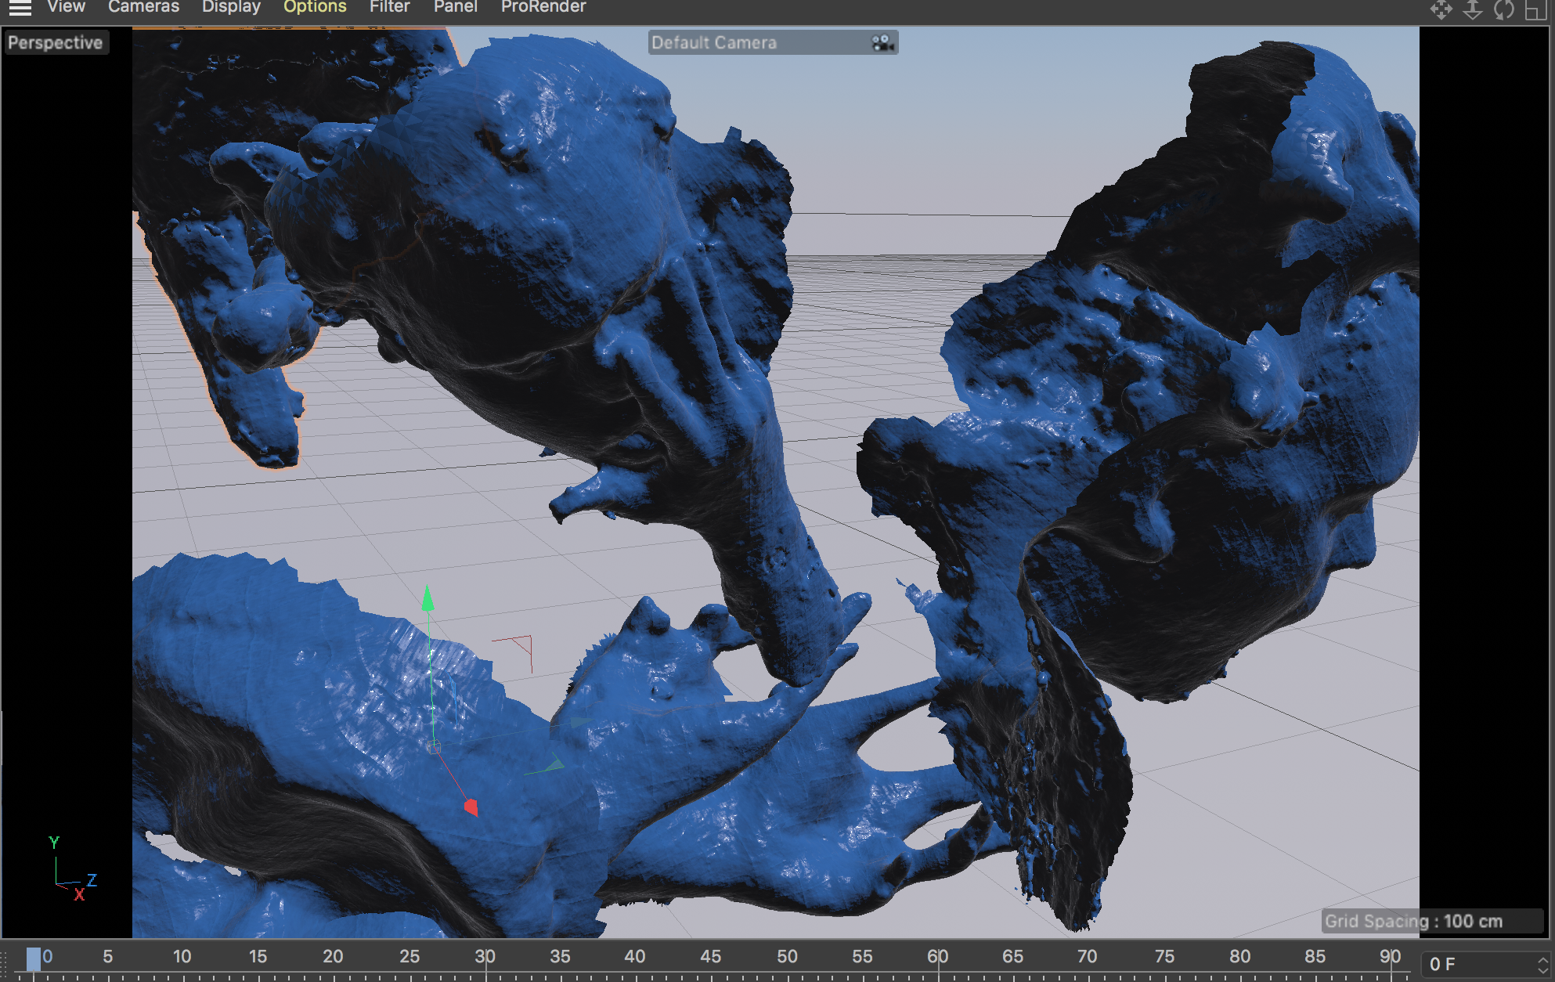Open the Panel menu

(x=455, y=7)
